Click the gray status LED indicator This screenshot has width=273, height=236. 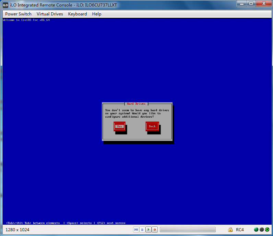tap(261, 230)
